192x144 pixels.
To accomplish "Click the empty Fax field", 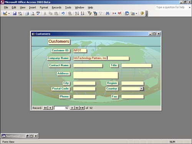I will 132,97.
